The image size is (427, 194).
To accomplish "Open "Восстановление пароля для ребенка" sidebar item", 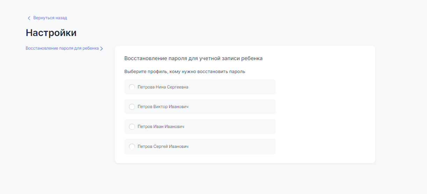I will [x=62, y=48].
